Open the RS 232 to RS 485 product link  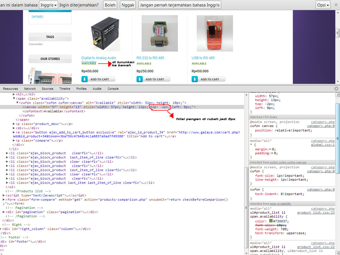(150, 58)
